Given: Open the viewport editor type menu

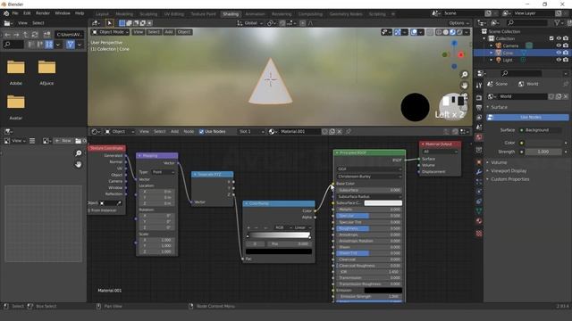Looking at the screenshot, I should click(x=97, y=23).
